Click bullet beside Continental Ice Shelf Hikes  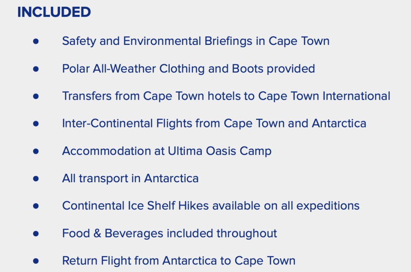[36, 206]
